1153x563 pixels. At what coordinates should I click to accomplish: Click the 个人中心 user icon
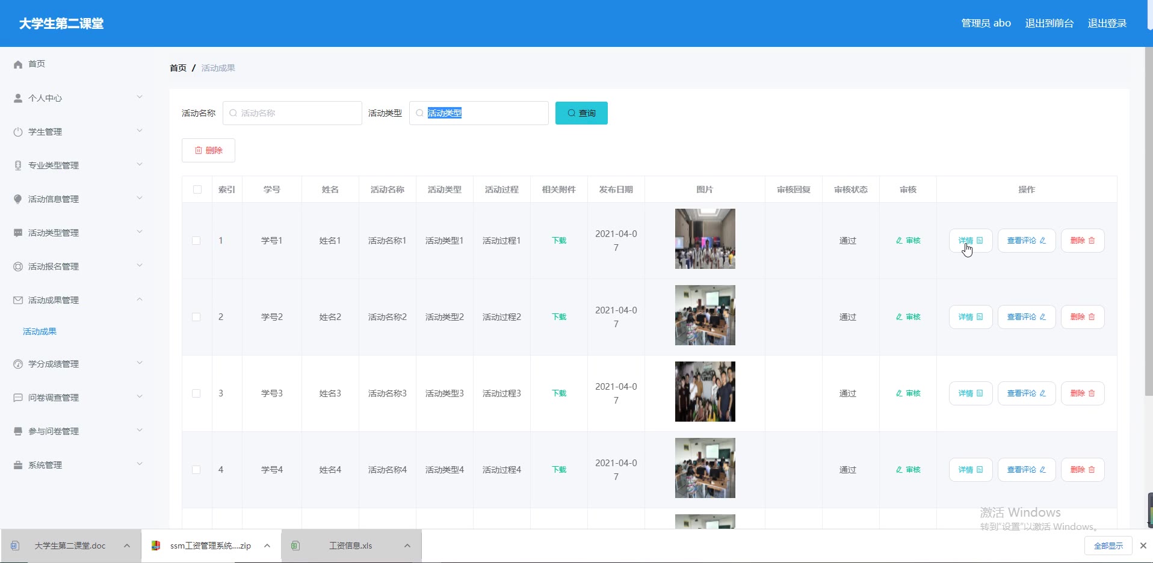(18, 98)
